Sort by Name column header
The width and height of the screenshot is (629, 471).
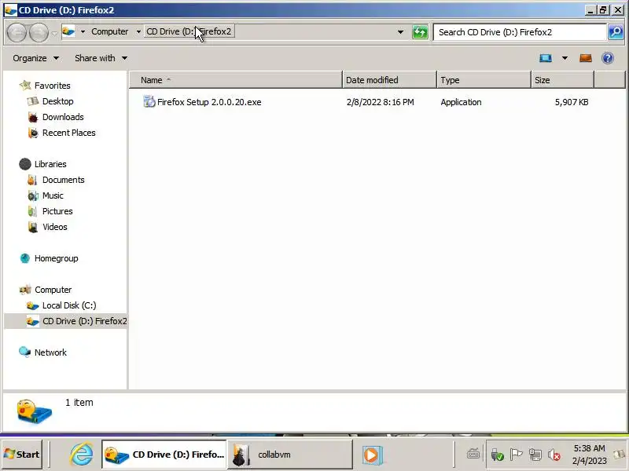pyautogui.click(x=236, y=80)
